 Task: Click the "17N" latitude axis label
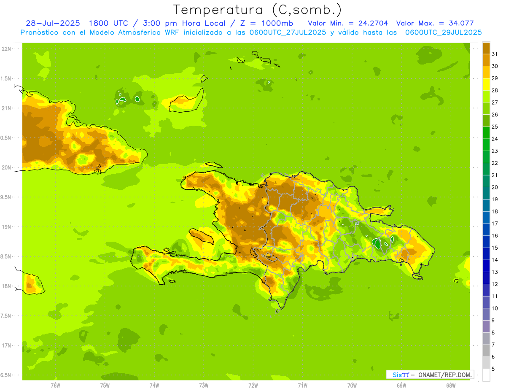[x=6, y=345]
